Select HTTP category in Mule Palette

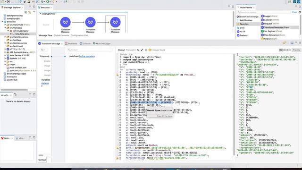pos(241,32)
